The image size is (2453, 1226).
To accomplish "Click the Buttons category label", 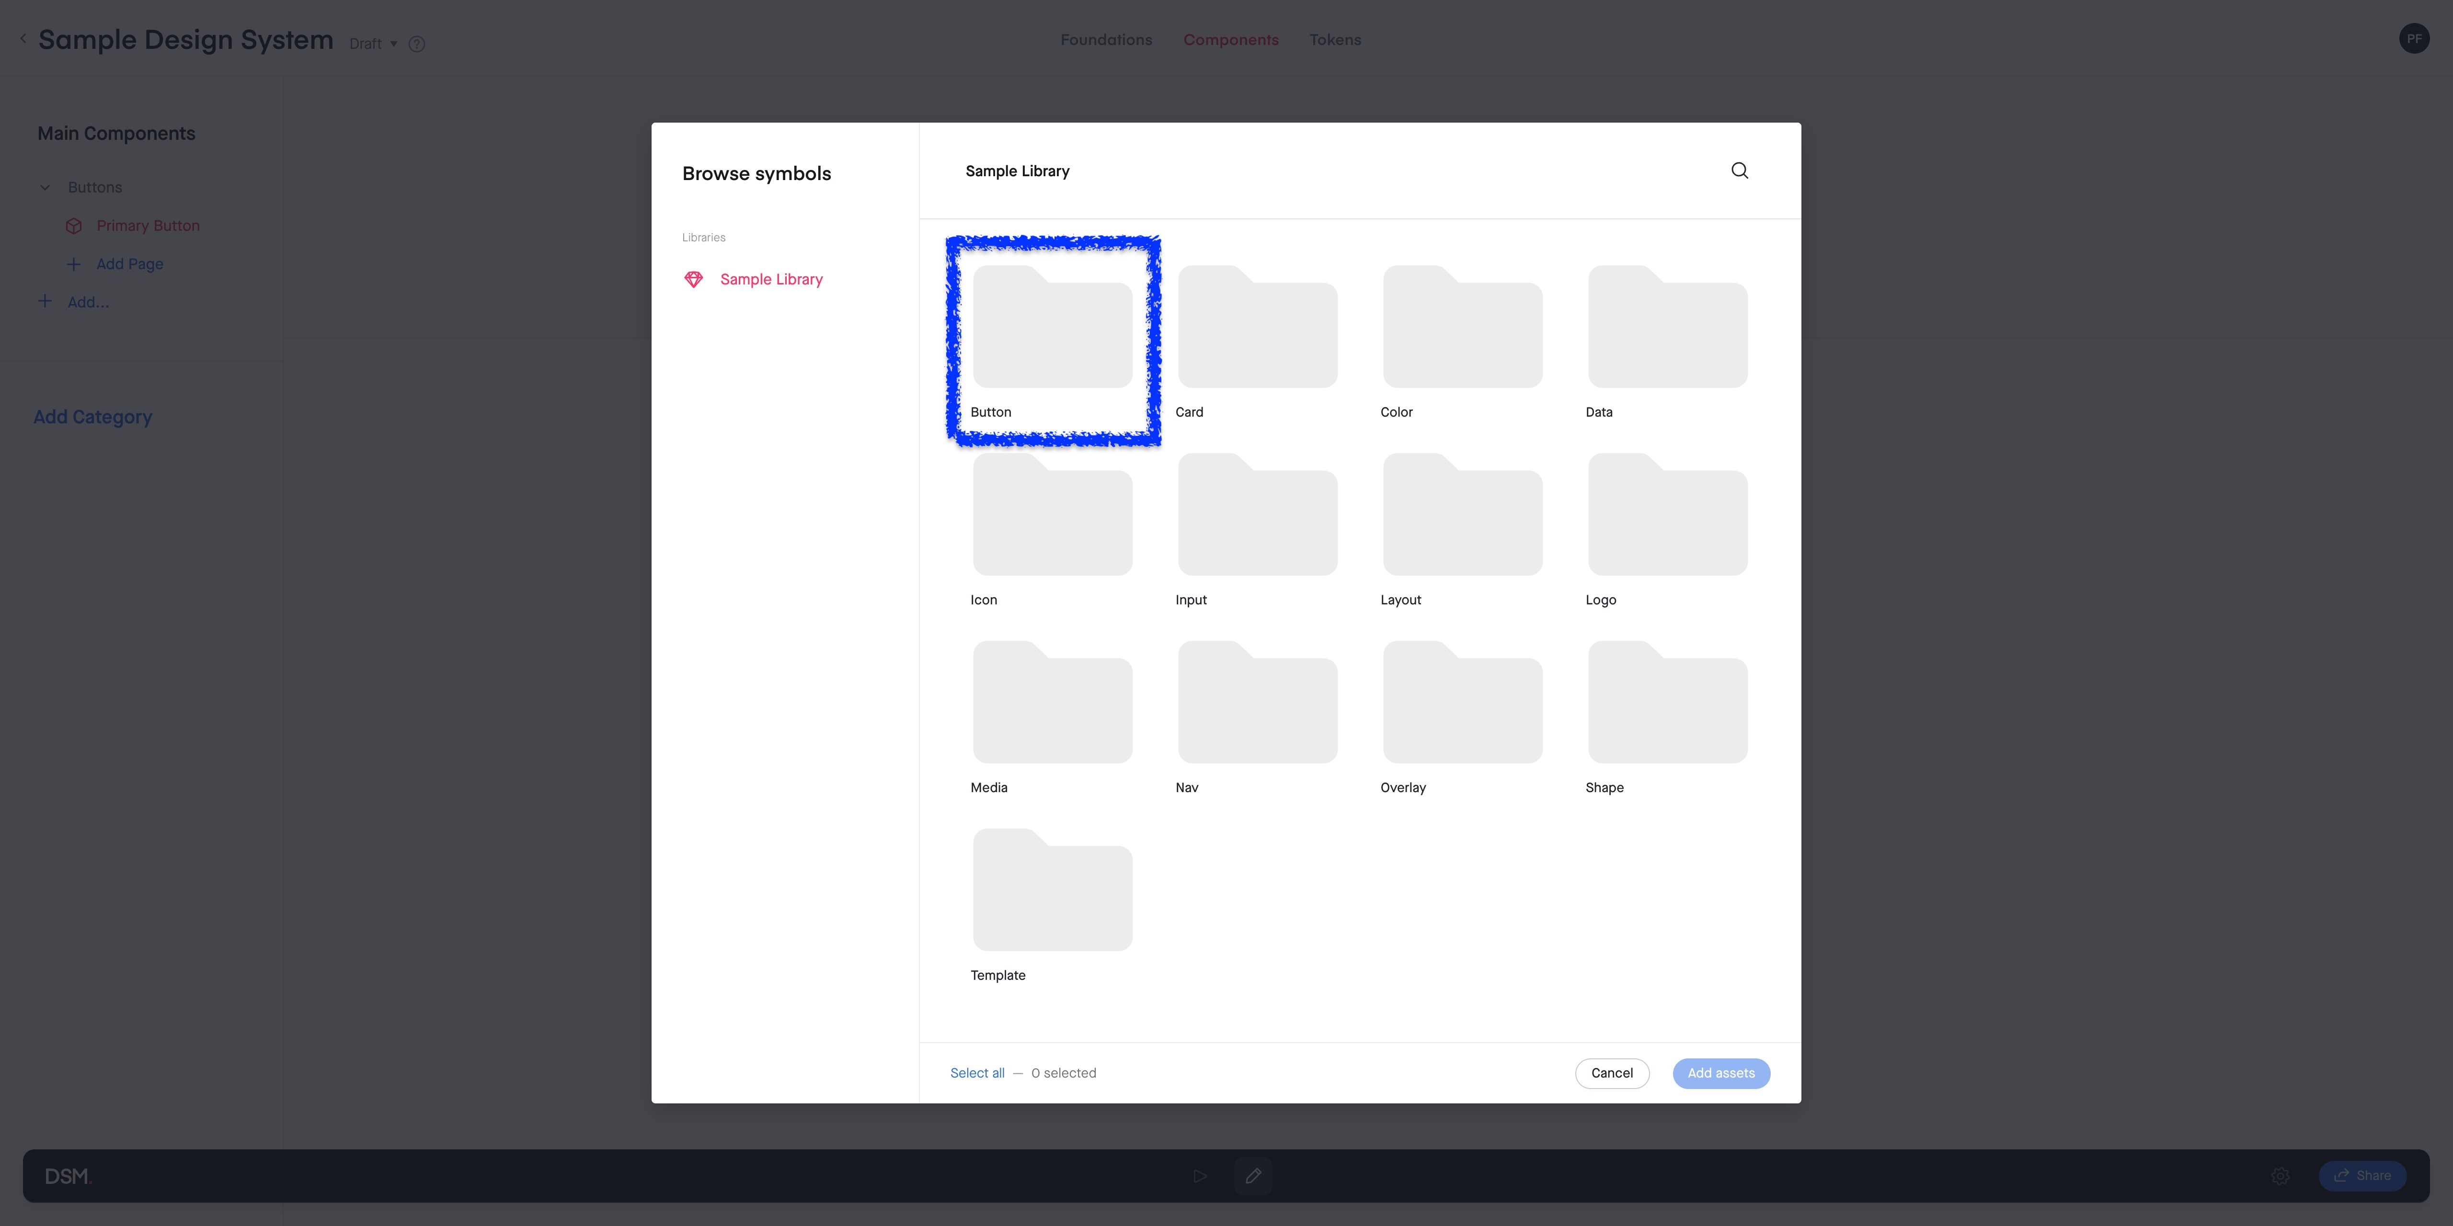I will coord(94,188).
